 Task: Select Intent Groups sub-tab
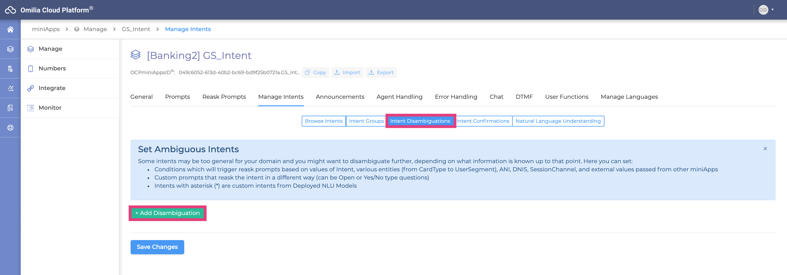coord(366,121)
